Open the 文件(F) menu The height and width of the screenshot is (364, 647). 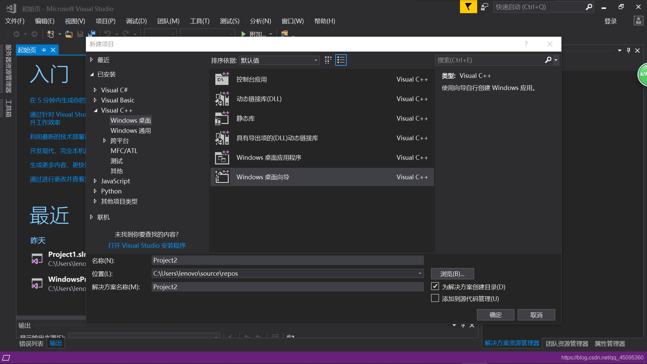[x=15, y=21]
